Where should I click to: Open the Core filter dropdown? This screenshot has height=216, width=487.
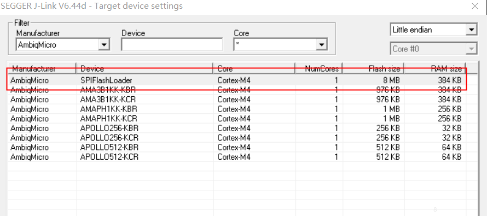[321, 45]
